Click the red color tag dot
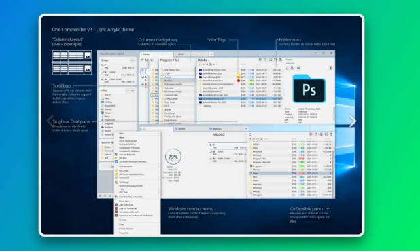The image size is (420, 251). [239, 81]
